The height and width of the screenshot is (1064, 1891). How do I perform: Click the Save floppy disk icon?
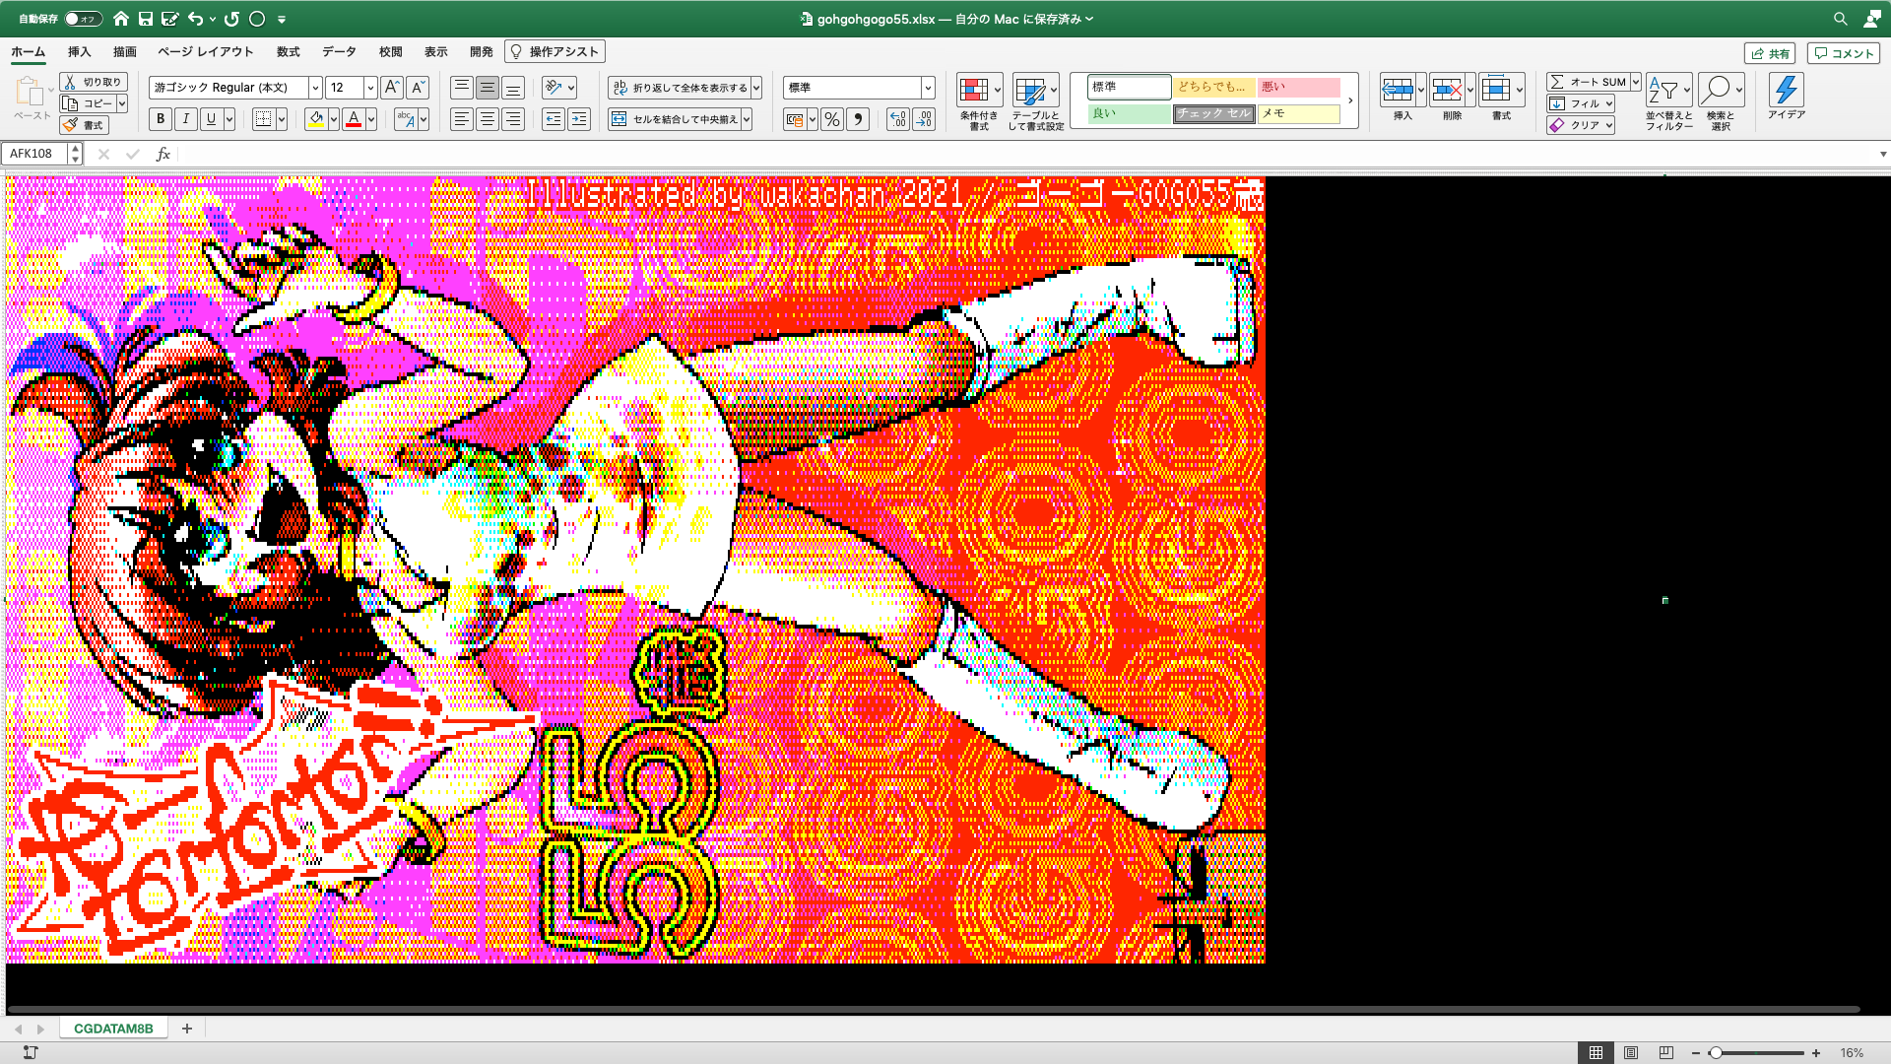click(146, 19)
